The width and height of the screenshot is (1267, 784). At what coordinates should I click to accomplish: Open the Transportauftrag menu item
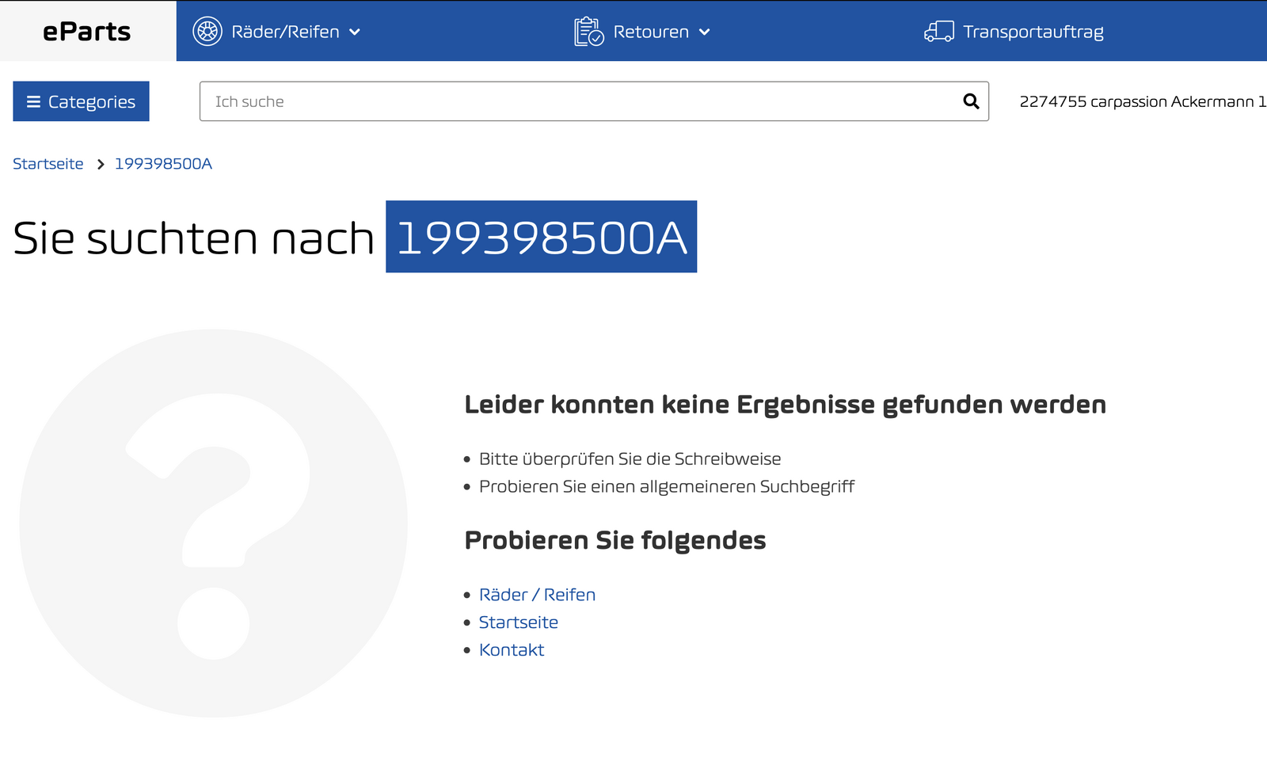(1033, 32)
